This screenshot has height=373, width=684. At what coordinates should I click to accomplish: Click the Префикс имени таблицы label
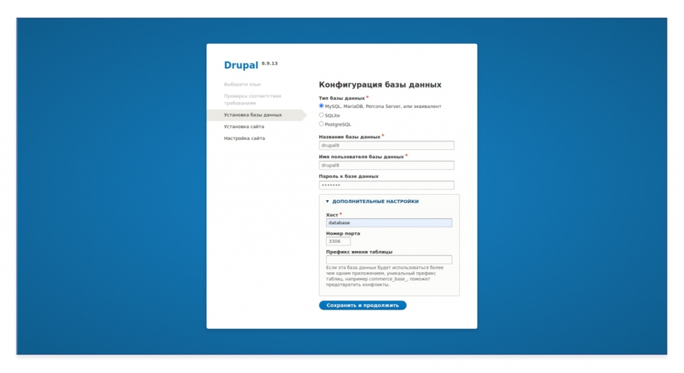click(x=359, y=252)
